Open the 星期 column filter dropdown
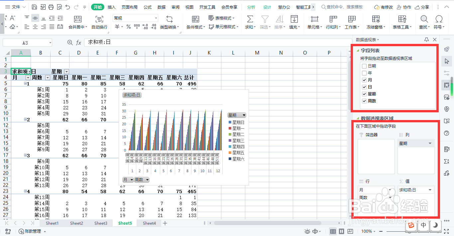The image size is (454, 236). click(66, 71)
